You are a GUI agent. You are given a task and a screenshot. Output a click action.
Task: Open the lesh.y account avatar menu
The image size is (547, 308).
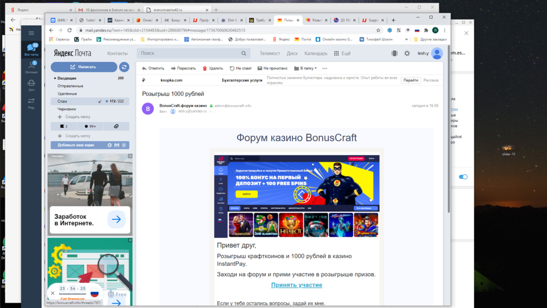(x=437, y=54)
